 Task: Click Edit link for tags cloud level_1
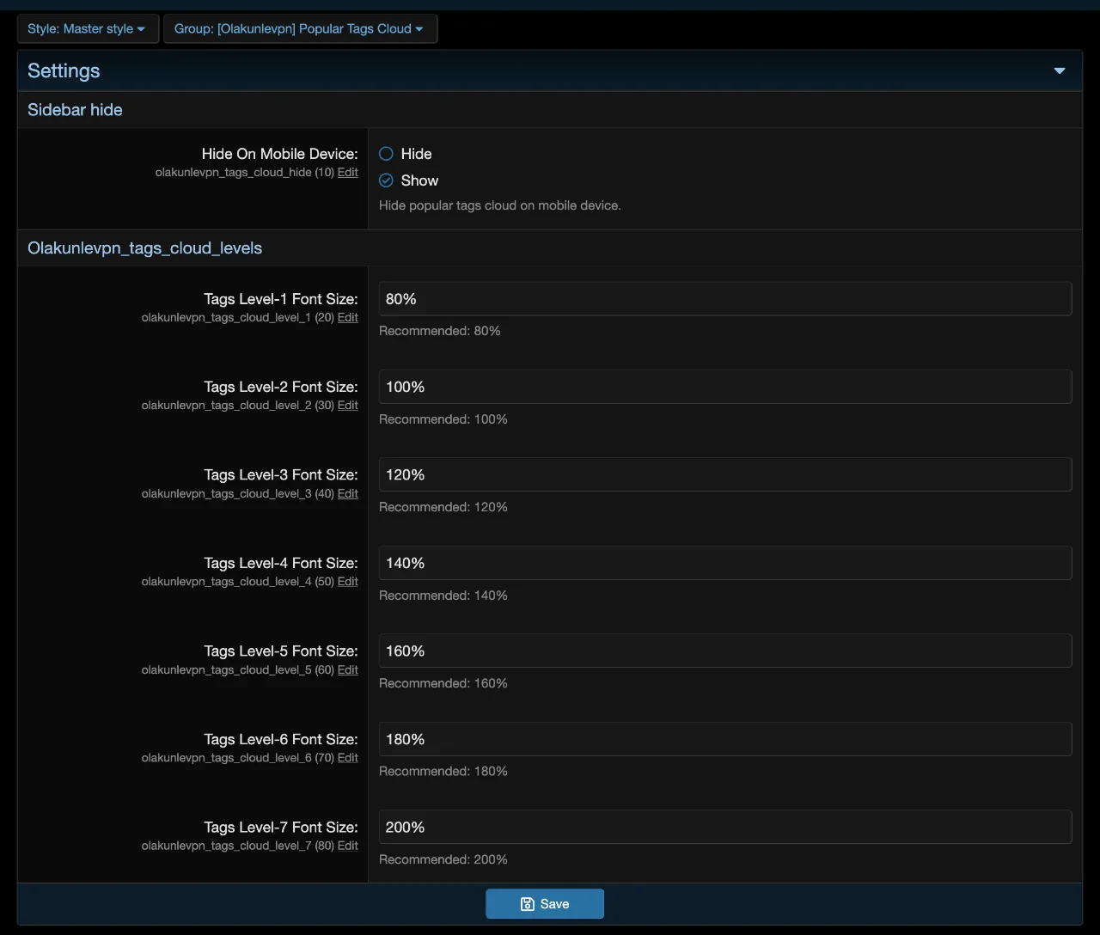(347, 318)
